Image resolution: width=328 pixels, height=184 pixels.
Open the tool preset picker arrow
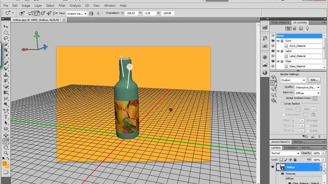coord(13,13)
